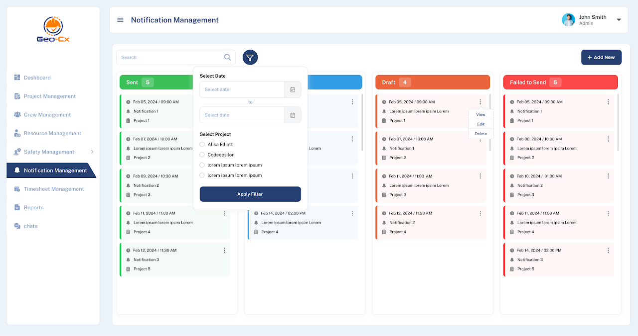Open calendar icon for start date
This screenshot has width=638, height=336.
pos(293,89)
